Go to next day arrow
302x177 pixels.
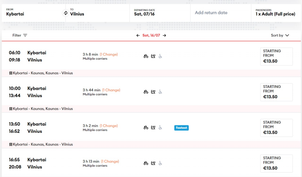(x=165, y=35)
